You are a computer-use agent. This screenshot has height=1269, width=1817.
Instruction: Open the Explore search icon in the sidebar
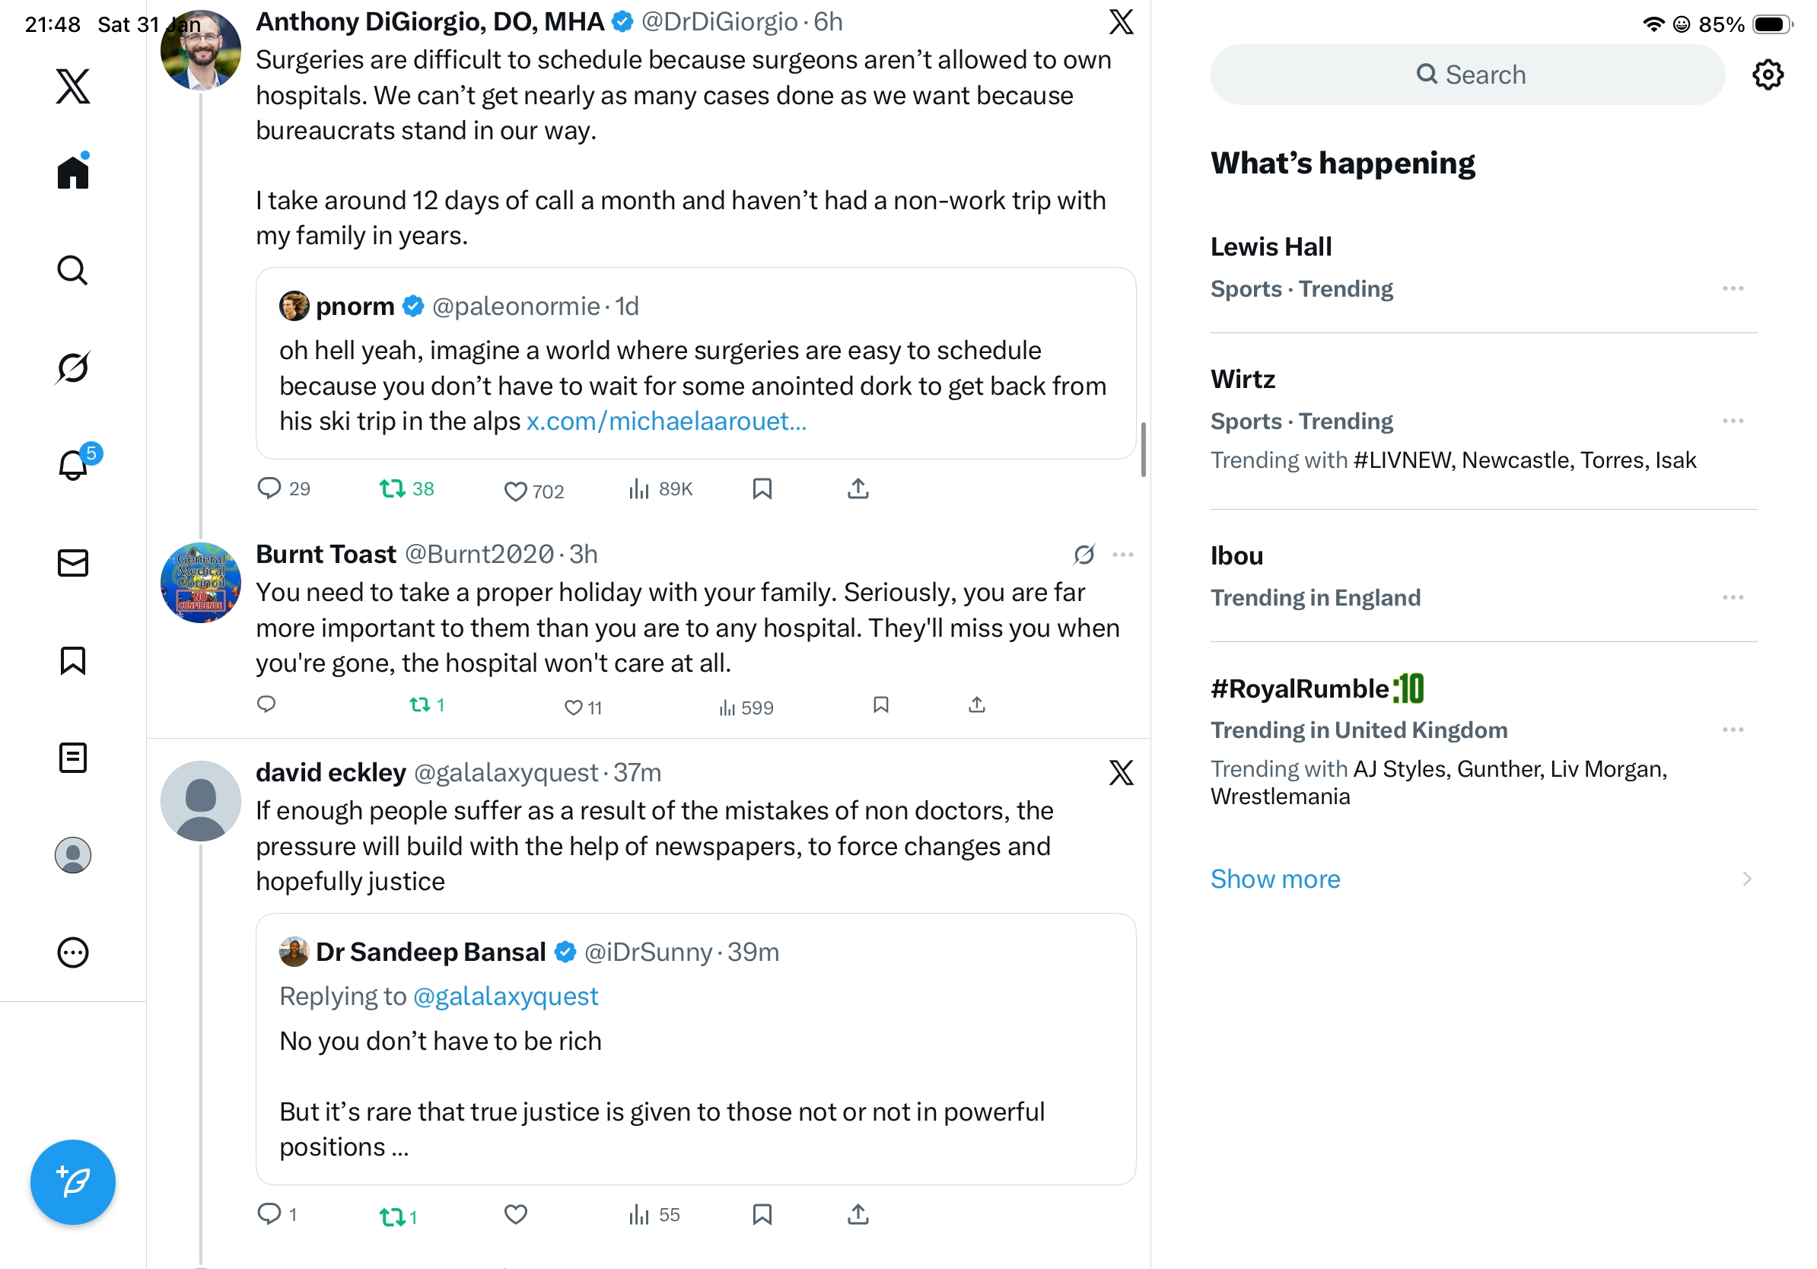click(x=73, y=271)
